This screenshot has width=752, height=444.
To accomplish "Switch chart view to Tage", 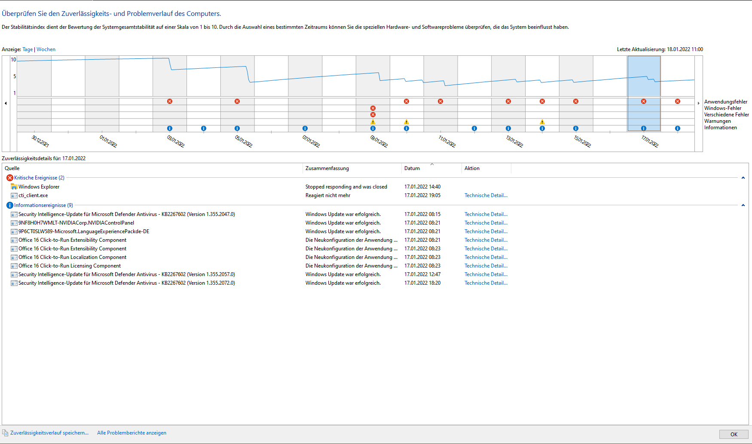I will [x=28, y=49].
